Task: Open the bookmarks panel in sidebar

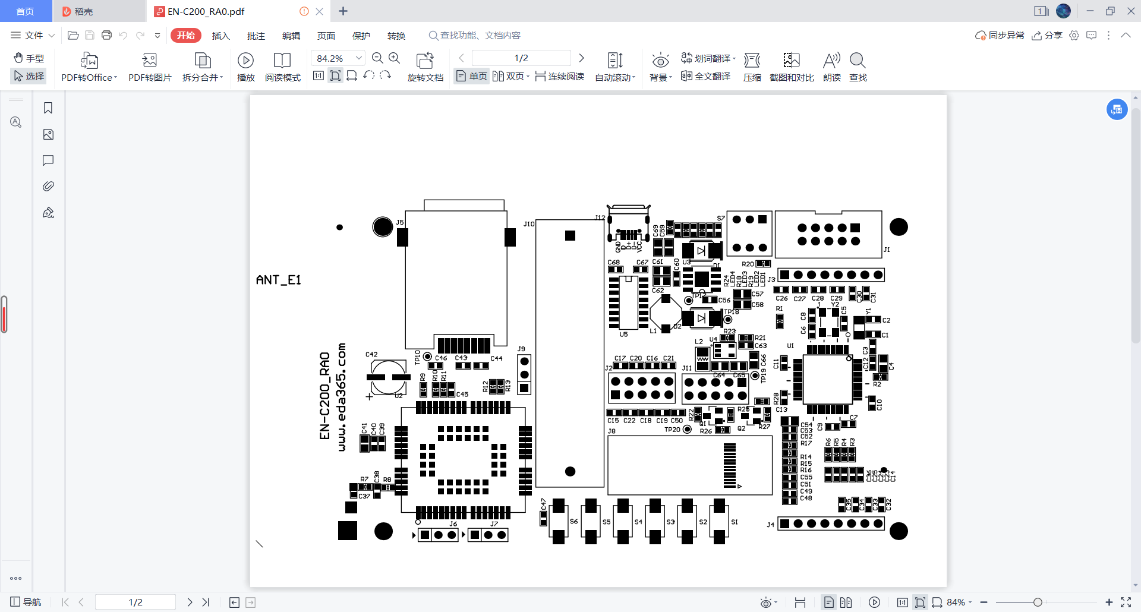Action: (48, 108)
